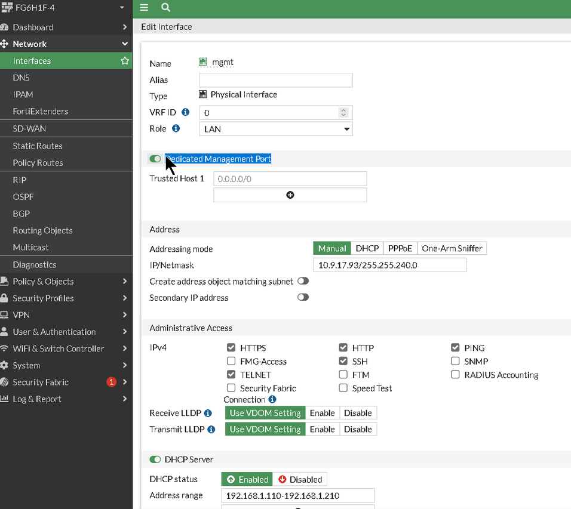Click the IP/Netmask input field
The image size is (571, 509).
coord(389,265)
